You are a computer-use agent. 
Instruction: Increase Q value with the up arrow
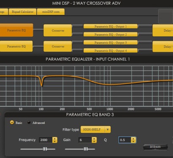click(133, 139)
